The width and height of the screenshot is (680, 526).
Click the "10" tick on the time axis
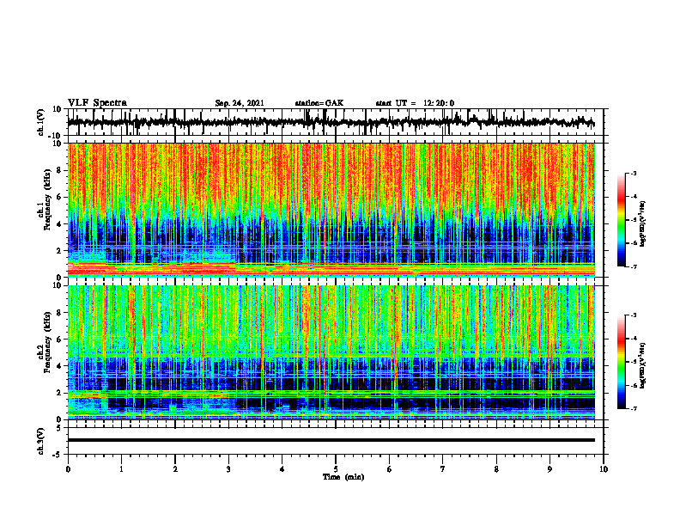click(604, 469)
